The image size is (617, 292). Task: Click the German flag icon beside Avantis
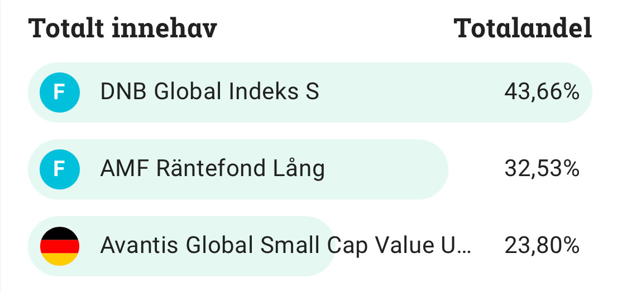tap(60, 246)
